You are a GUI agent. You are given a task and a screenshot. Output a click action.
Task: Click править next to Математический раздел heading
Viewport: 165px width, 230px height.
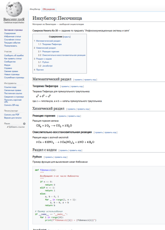(78, 79)
